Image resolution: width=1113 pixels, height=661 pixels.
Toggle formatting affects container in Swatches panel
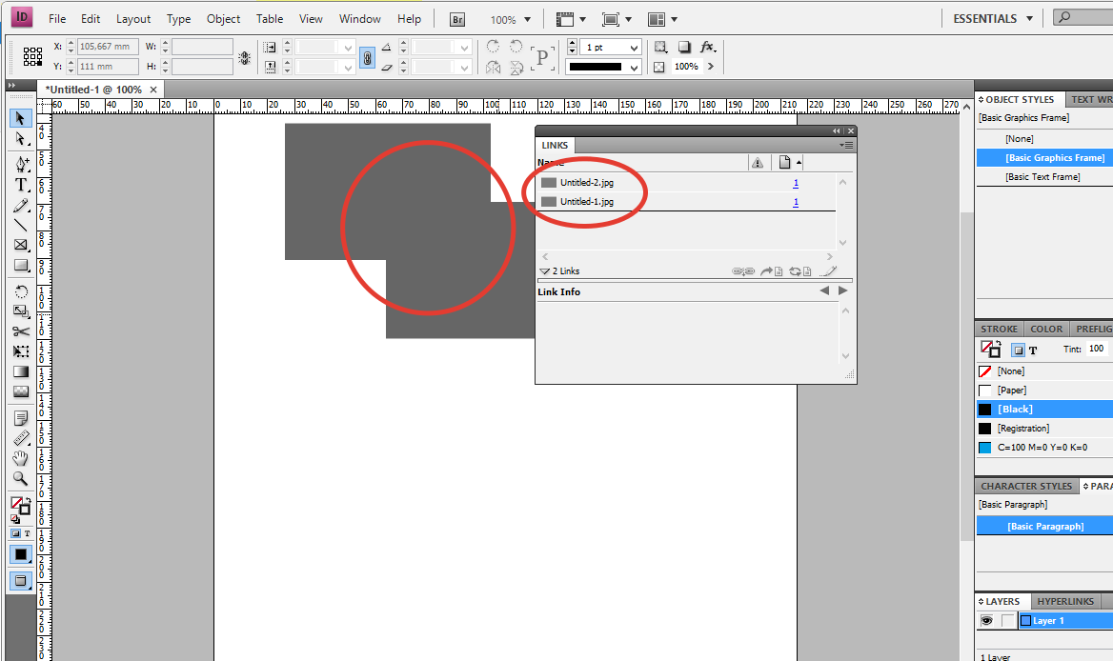pos(1018,350)
